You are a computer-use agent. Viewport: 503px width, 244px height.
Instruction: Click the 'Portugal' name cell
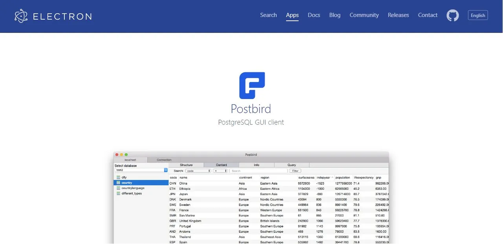click(x=185, y=226)
